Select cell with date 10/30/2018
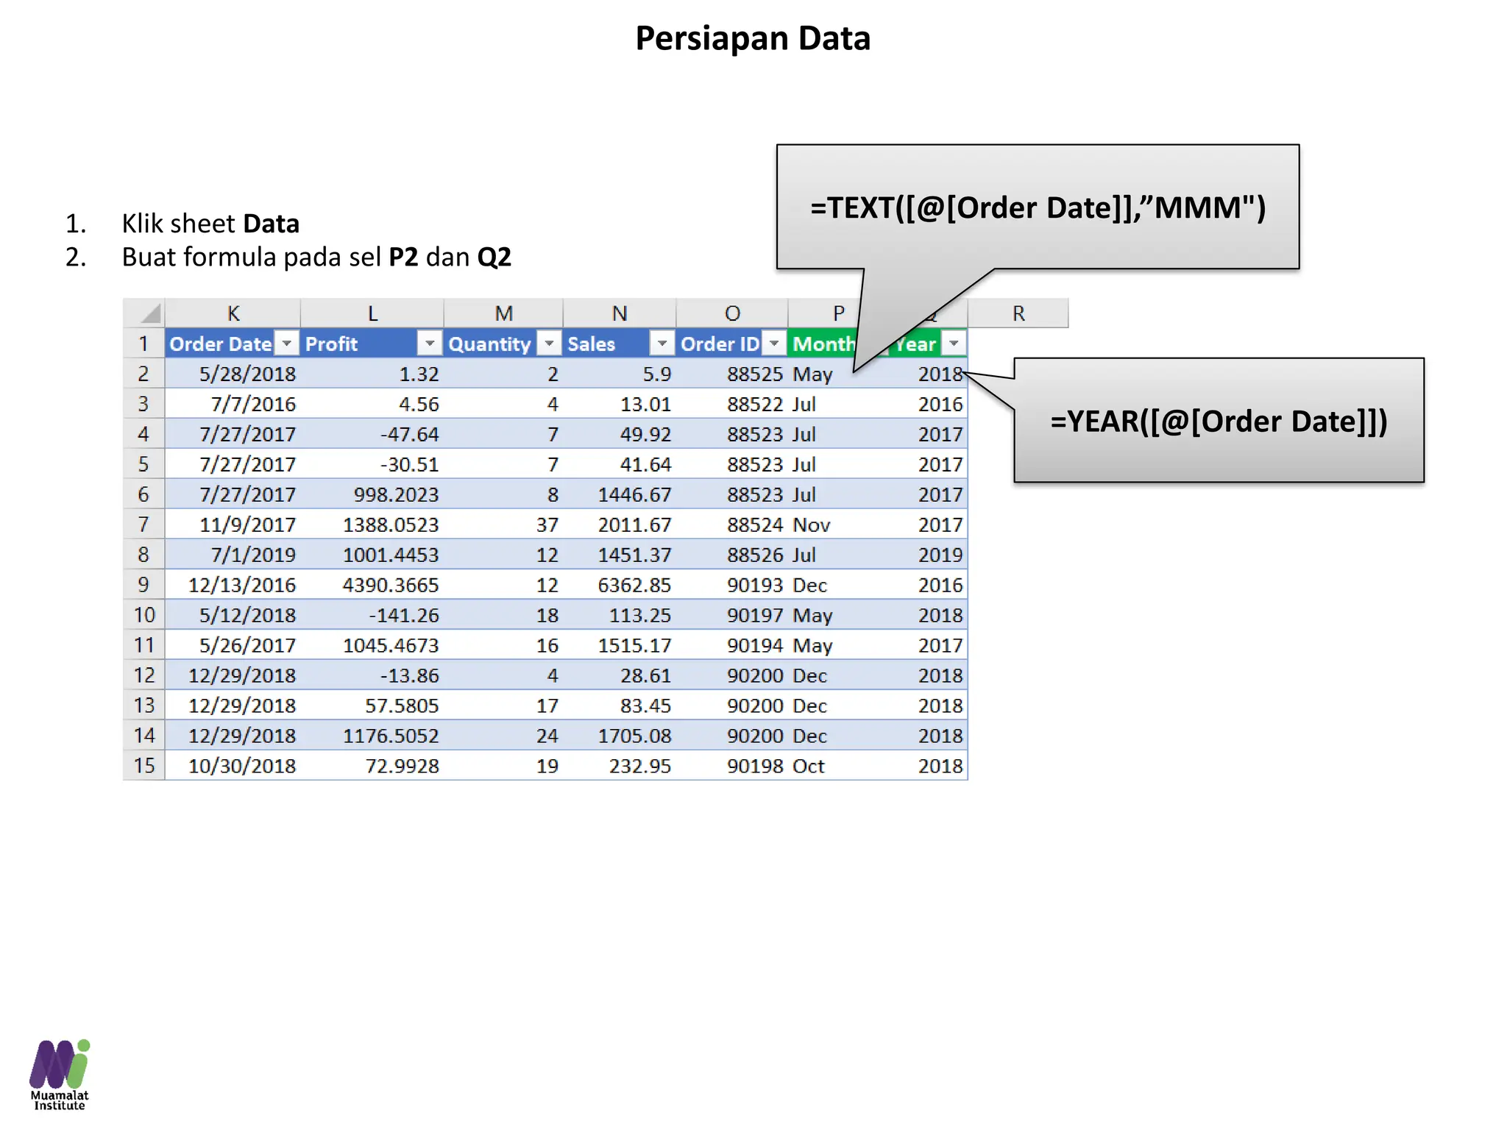The image size is (1507, 1130). tap(233, 766)
